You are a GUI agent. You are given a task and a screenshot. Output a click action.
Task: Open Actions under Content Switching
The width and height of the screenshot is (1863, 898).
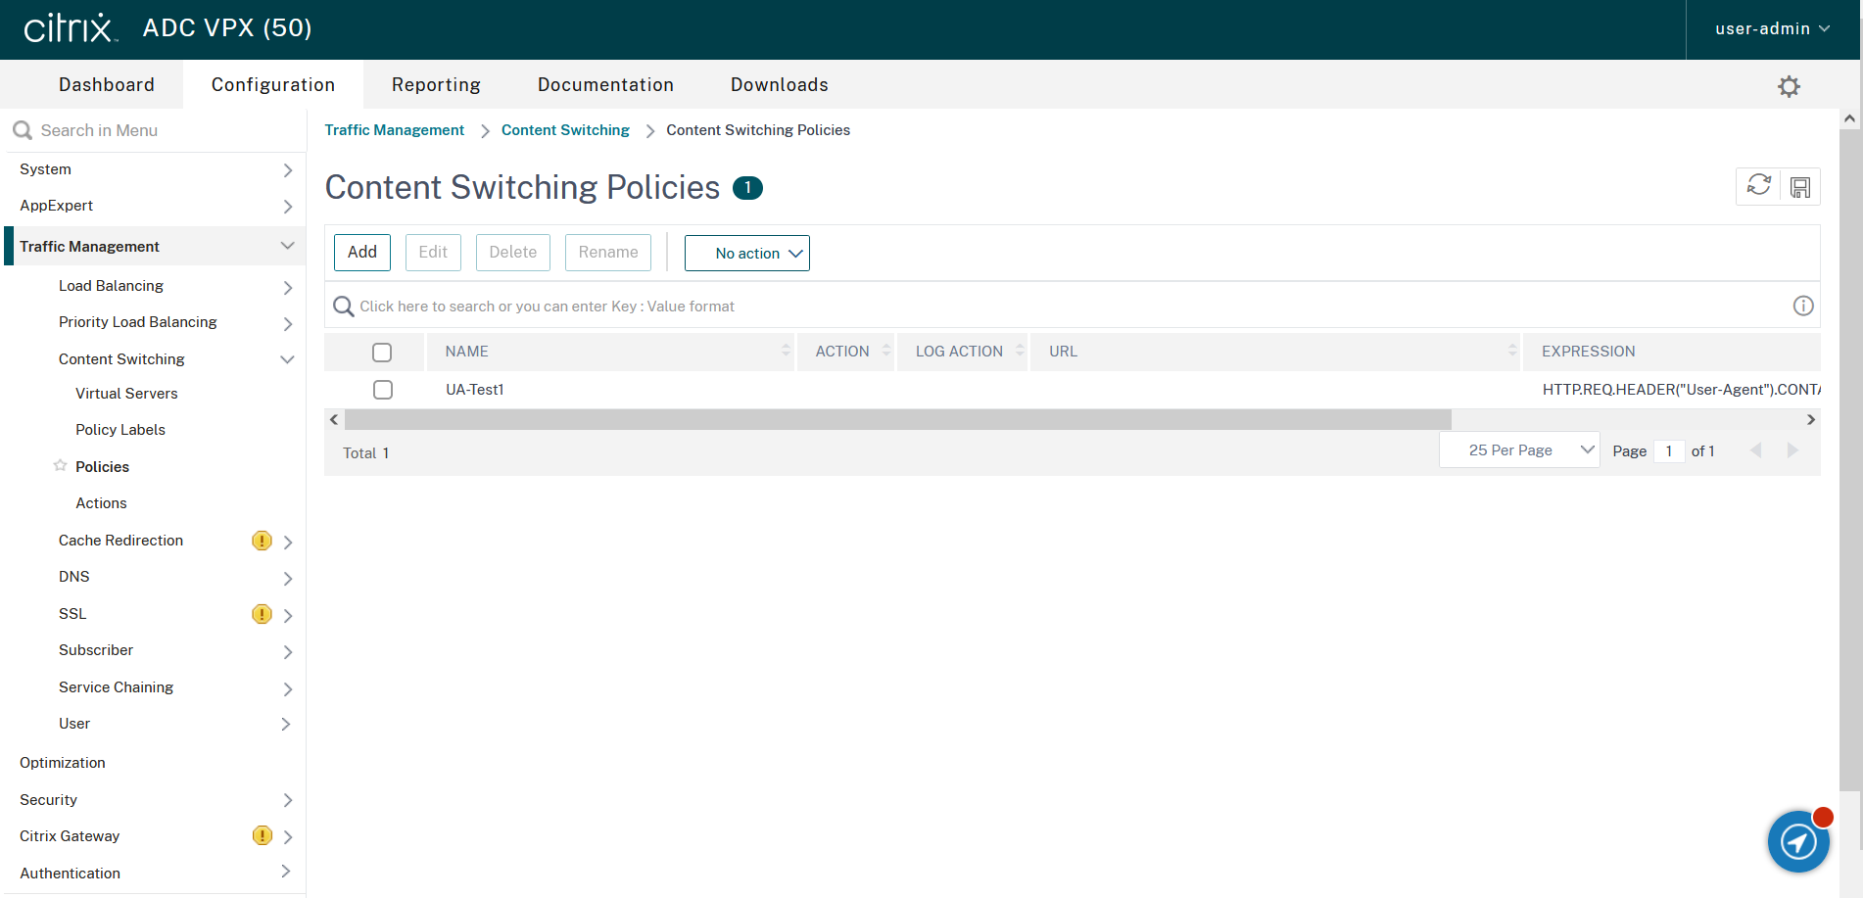tap(101, 503)
